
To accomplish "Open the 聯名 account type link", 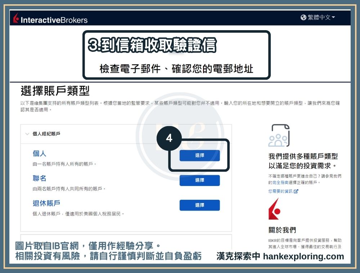I will 39,178.
